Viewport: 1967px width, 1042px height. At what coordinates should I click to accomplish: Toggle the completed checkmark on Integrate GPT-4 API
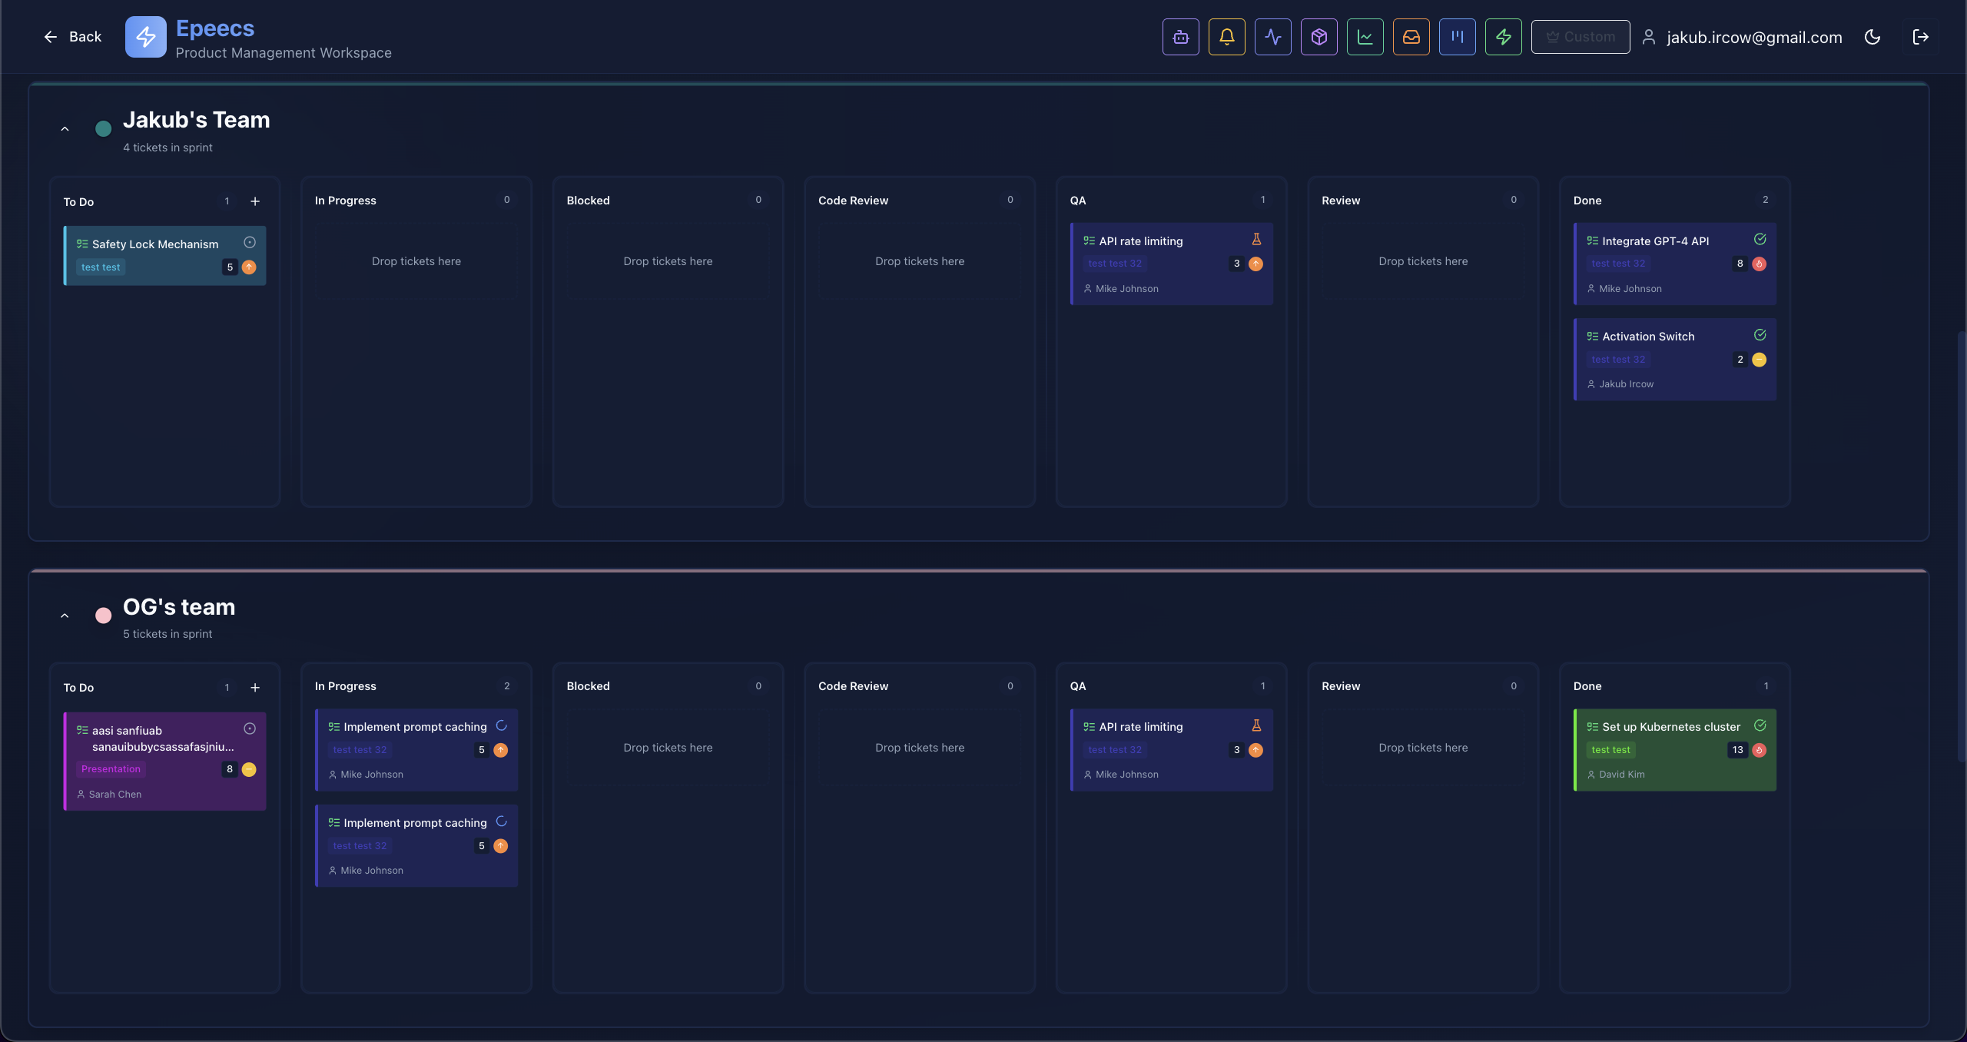click(x=1760, y=239)
